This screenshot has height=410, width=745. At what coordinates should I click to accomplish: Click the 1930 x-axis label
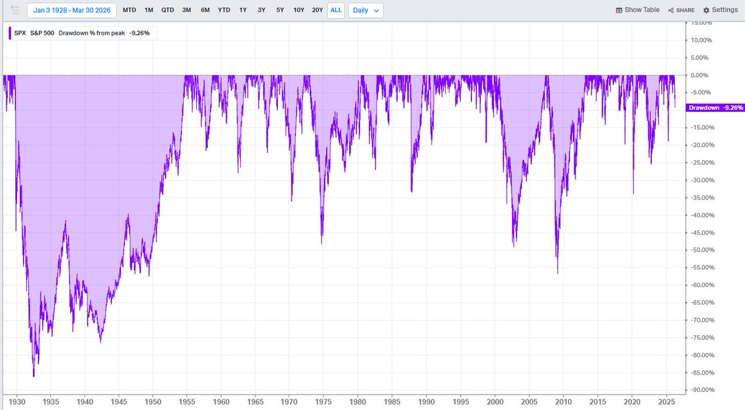[x=17, y=401]
